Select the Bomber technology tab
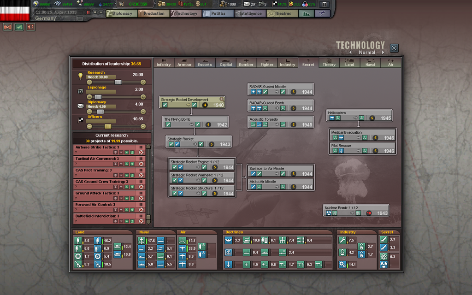This screenshot has height=295, width=472. (x=246, y=63)
